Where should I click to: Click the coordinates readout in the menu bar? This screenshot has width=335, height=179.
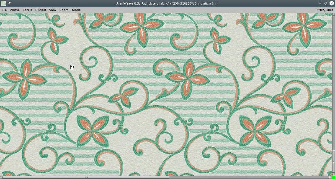click(x=325, y=10)
